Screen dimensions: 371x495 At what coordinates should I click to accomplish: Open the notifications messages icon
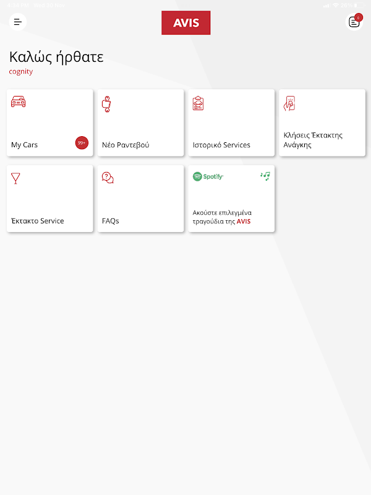coord(354,22)
